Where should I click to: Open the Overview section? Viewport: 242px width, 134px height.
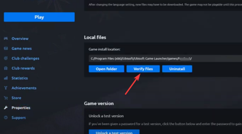pyautogui.click(x=20, y=39)
